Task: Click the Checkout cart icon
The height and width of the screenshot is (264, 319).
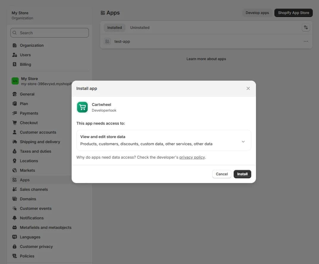Action: 15,123
